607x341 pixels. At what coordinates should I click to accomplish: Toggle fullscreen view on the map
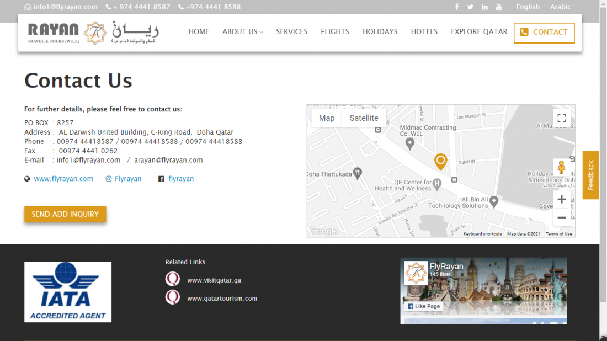pos(561,118)
